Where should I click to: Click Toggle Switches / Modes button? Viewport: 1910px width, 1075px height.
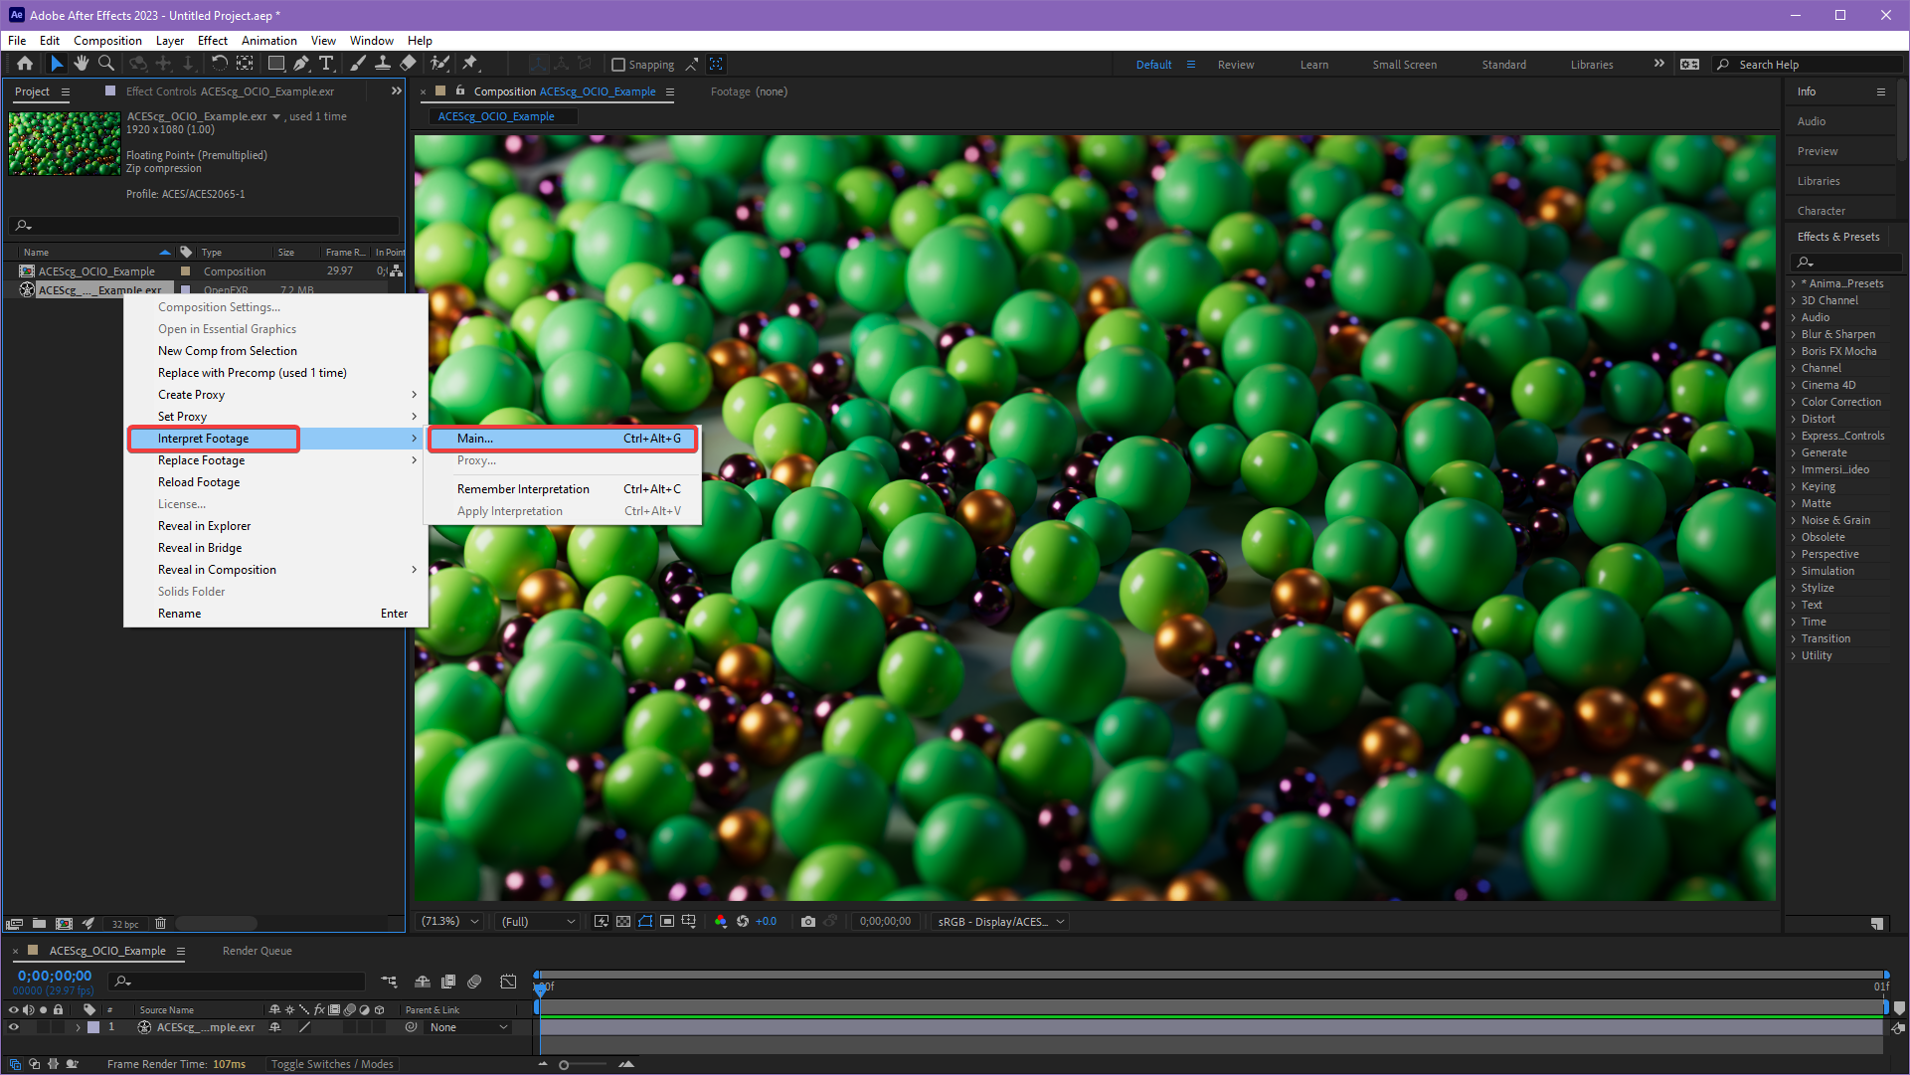click(332, 1064)
